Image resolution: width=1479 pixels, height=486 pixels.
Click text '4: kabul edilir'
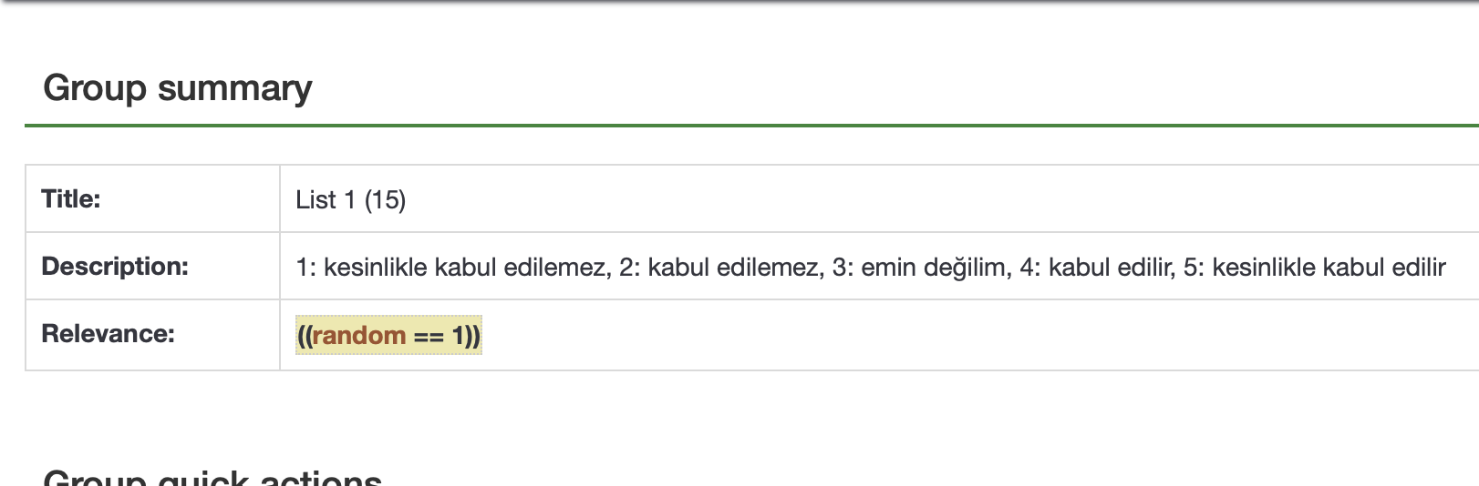tap(1097, 268)
